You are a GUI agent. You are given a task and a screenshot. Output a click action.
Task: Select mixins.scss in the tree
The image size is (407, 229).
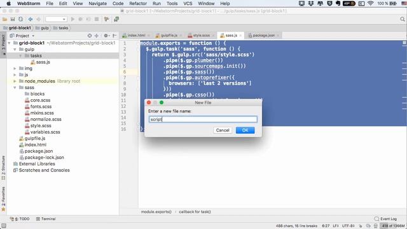coord(39,113)
